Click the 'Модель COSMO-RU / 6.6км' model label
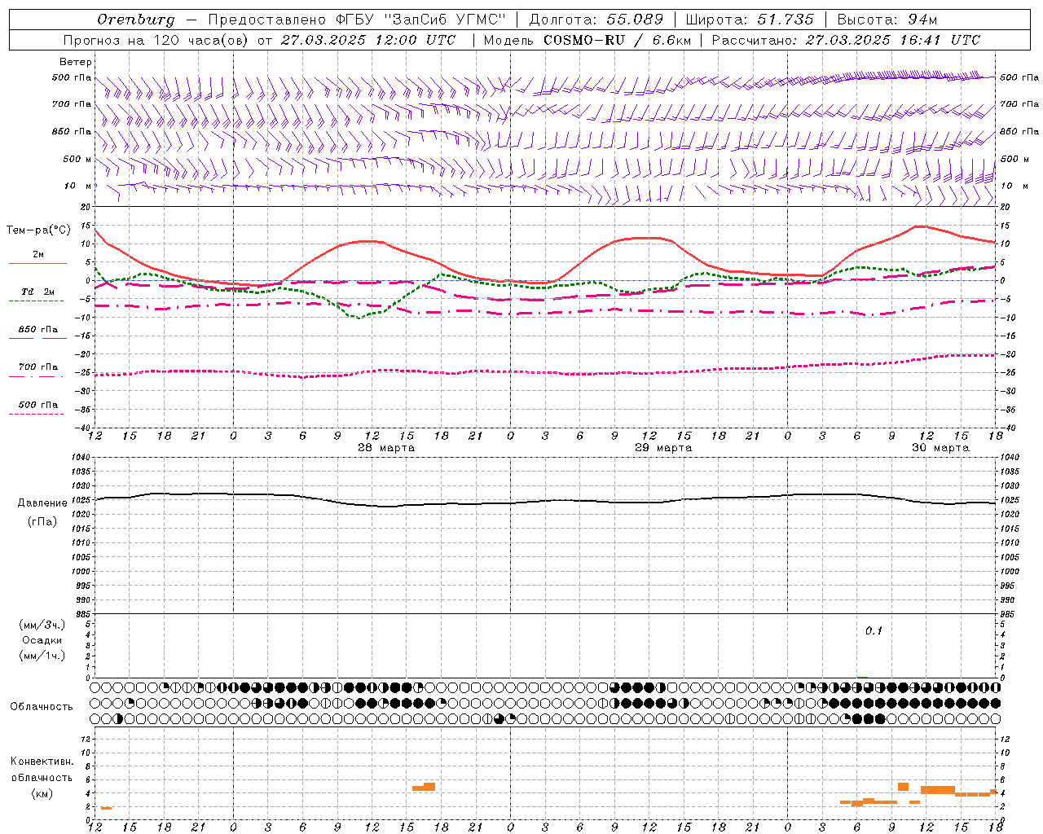1043x834 pixels. tap(588, 40)
